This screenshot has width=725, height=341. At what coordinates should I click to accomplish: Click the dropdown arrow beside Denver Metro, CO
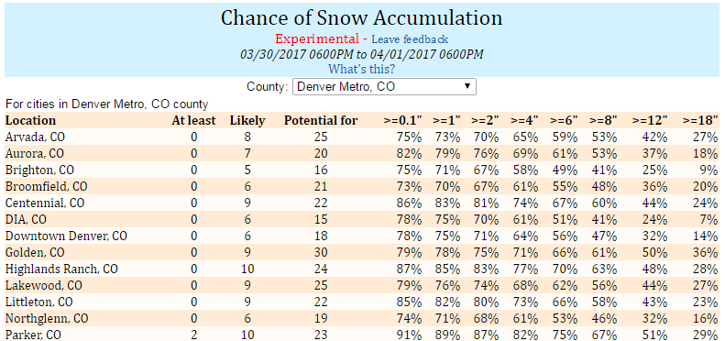click(467, 86)
